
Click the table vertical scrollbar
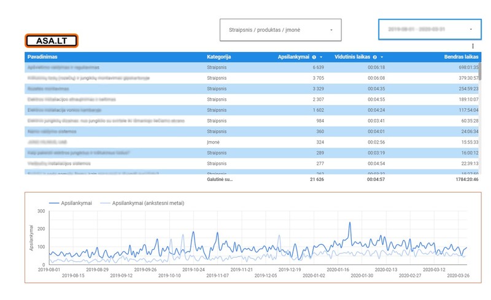480,71
